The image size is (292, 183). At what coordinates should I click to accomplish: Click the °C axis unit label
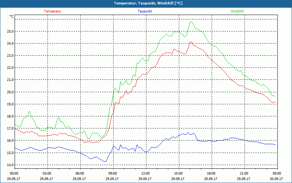coord(12,16)
